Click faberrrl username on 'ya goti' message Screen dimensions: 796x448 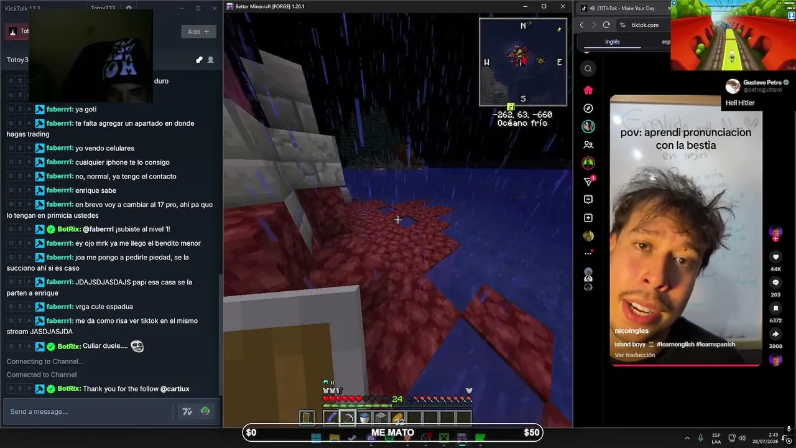pyautogui.click(x=60, y=110)
